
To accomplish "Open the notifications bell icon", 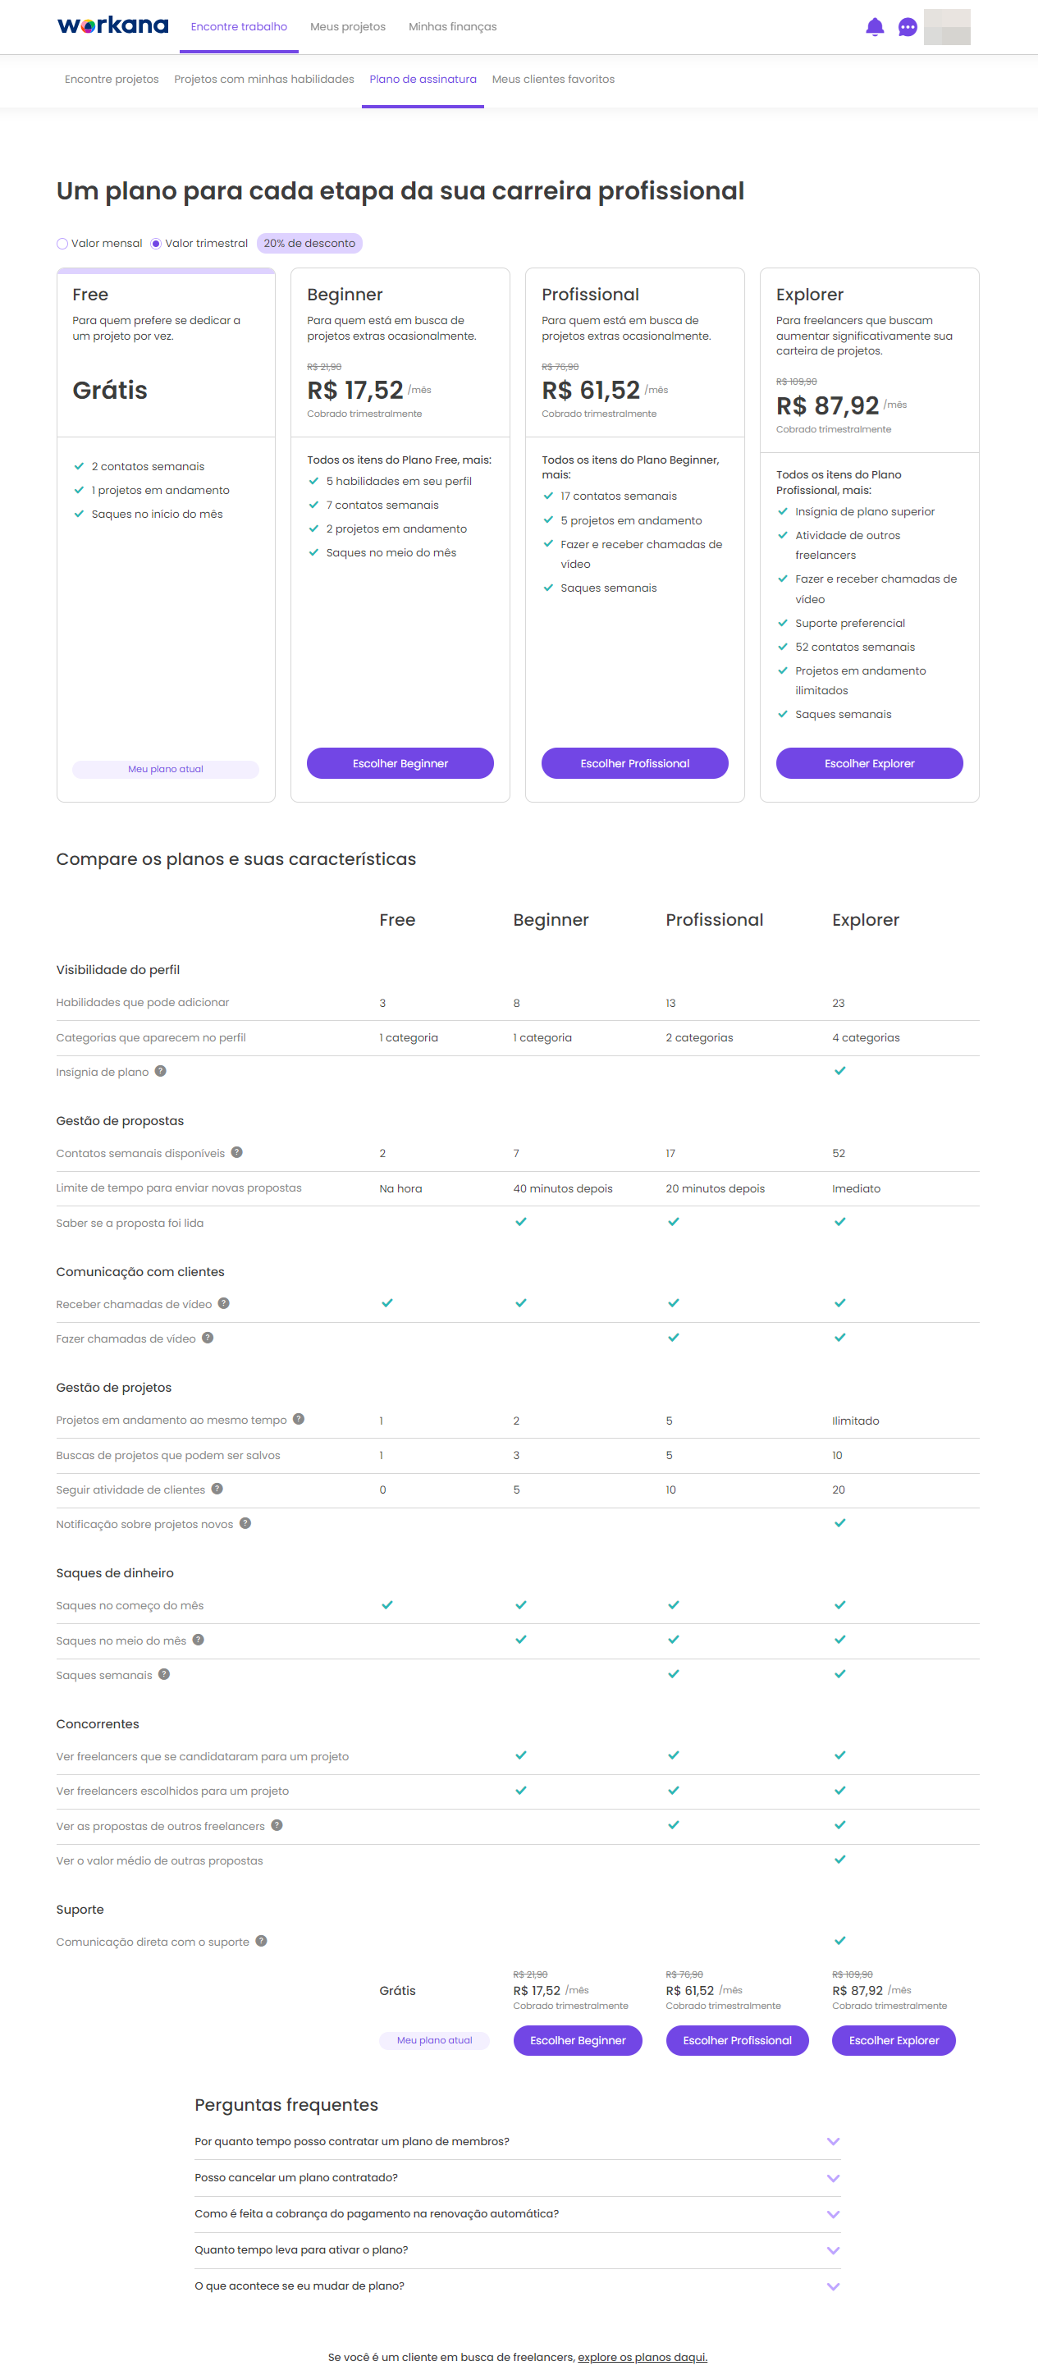I will coord(875,27).
